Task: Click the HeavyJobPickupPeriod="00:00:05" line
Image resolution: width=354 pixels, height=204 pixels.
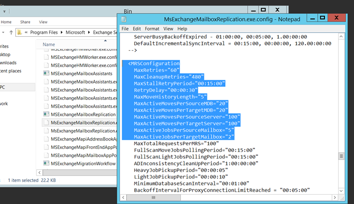Action: tap(181, 170)
